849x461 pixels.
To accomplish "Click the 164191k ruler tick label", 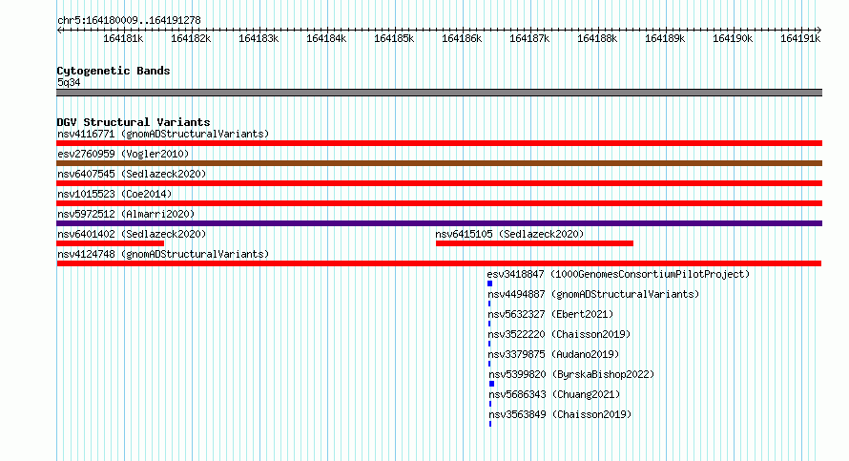I will (x=800, y=38).
